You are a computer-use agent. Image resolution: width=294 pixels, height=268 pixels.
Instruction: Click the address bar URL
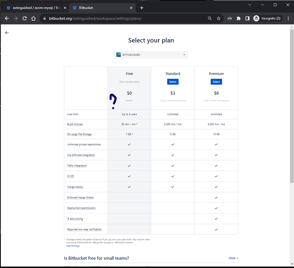click(95, 18)
